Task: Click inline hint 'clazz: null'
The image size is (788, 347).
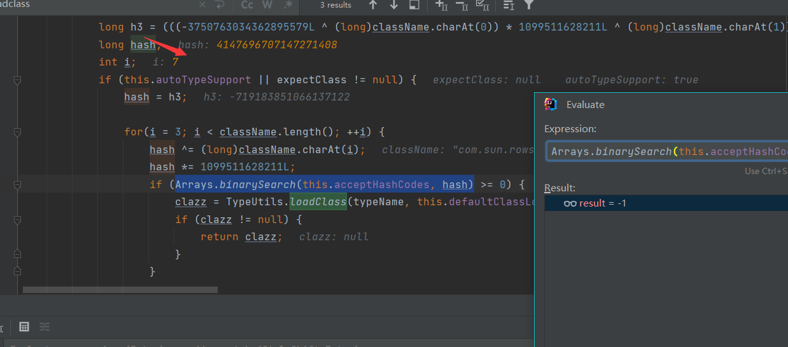Action: pos(334,237)
